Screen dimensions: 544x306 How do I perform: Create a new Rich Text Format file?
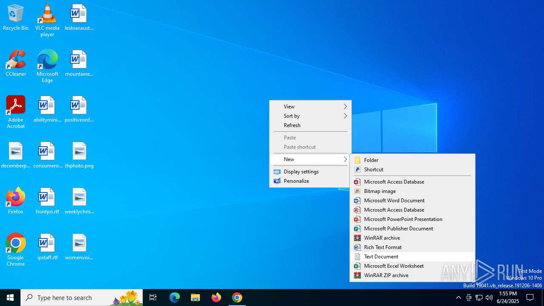412,247
